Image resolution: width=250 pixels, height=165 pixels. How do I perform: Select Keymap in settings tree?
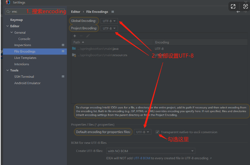(x=17, y=20)
